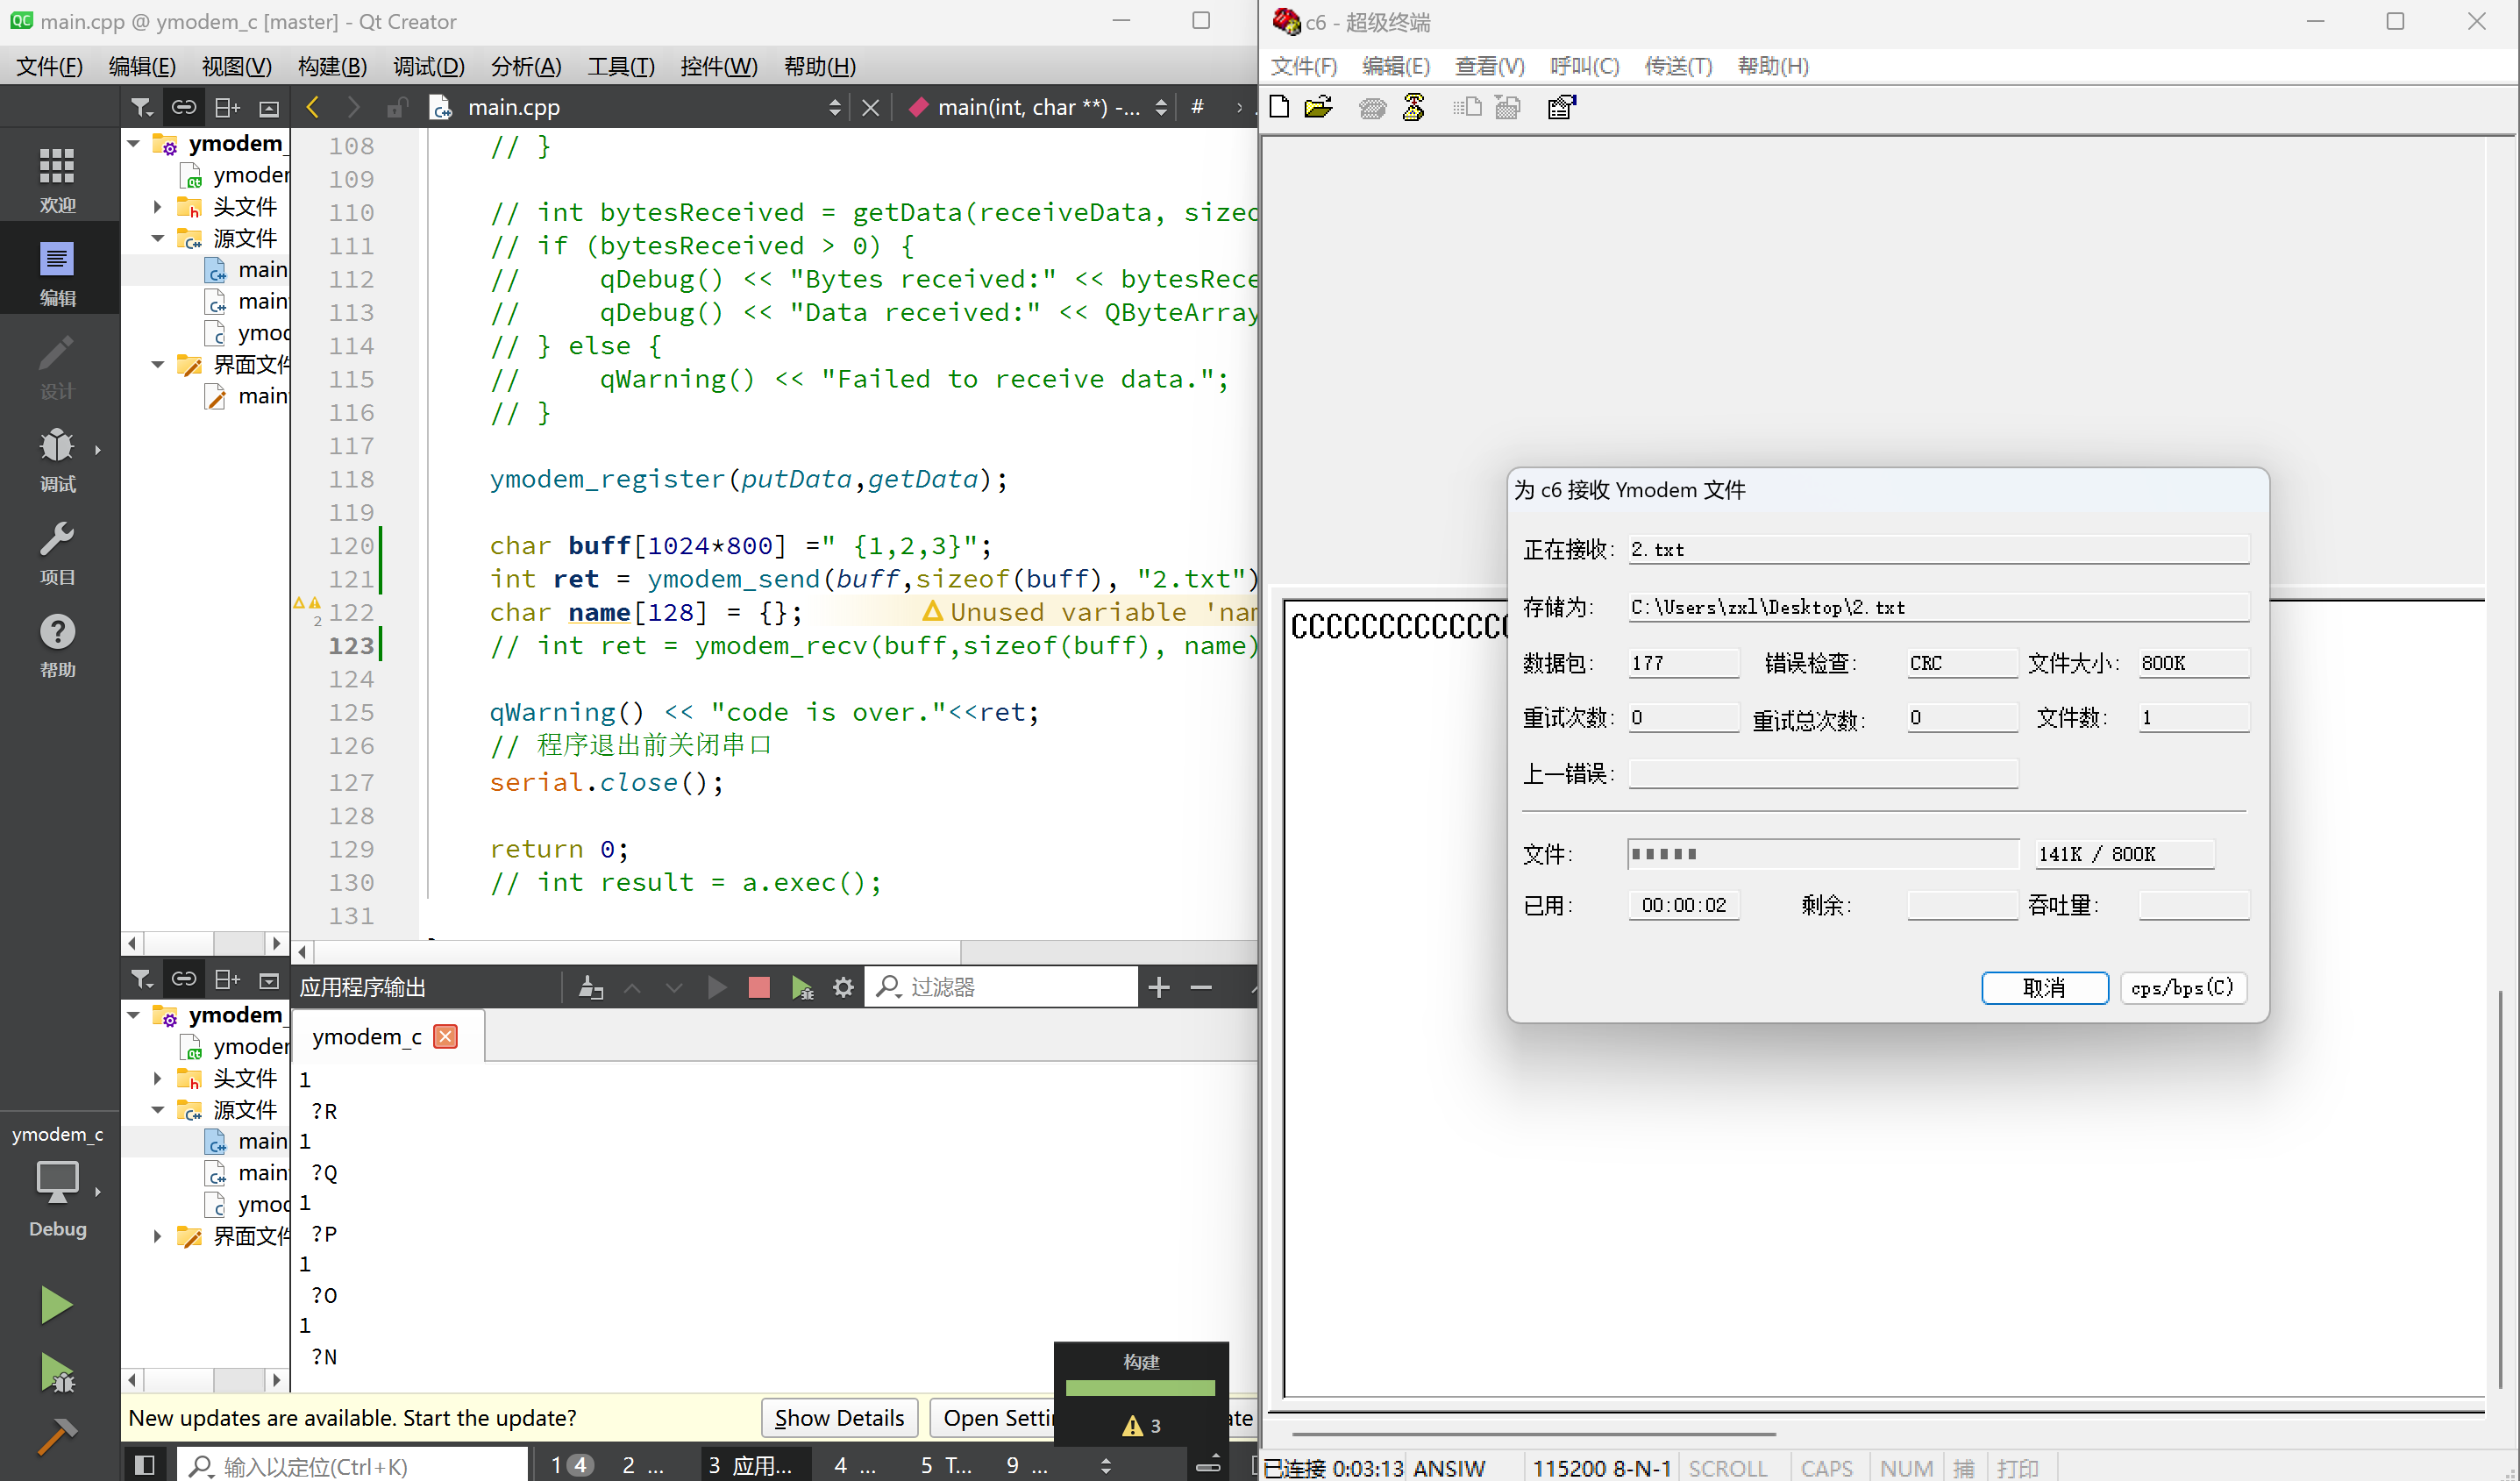2520x1481 pixels.
Task: Click the Run (green play) button
Action: [56, 1305]
